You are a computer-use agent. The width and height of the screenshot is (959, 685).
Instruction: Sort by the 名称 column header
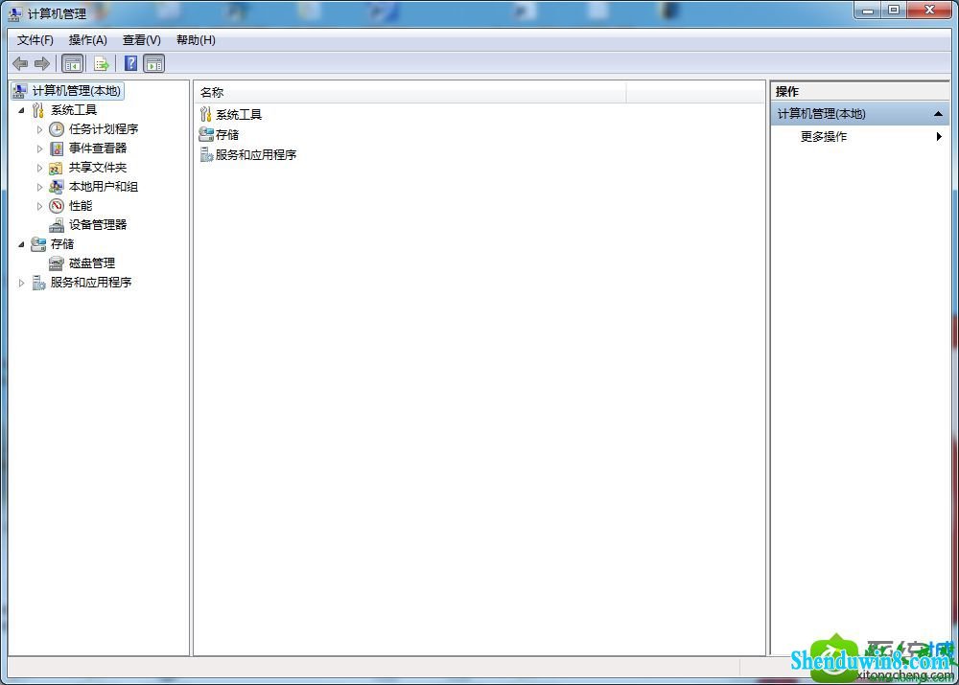click(x=409, y=93)
